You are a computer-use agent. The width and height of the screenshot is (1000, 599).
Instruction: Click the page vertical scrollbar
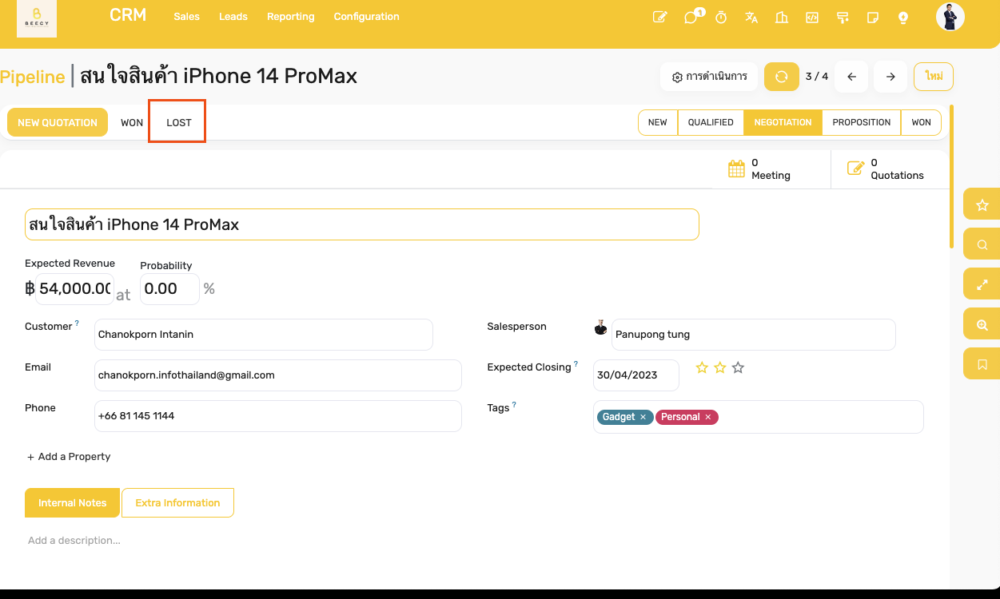[951, 176]
